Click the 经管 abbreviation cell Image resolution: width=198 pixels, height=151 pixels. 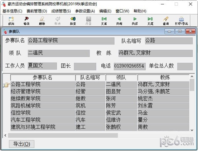click(90, 92)
